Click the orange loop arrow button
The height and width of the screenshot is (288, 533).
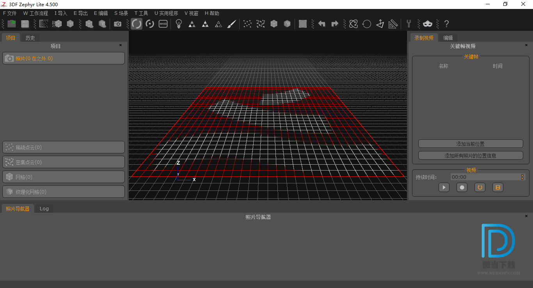(480, 187)
